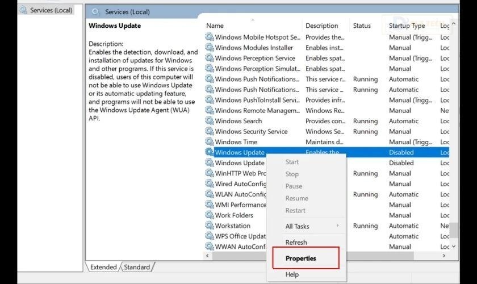Click gear icon of WWAN AutoConfig
The image size is (477, 284).
[210, 247]
